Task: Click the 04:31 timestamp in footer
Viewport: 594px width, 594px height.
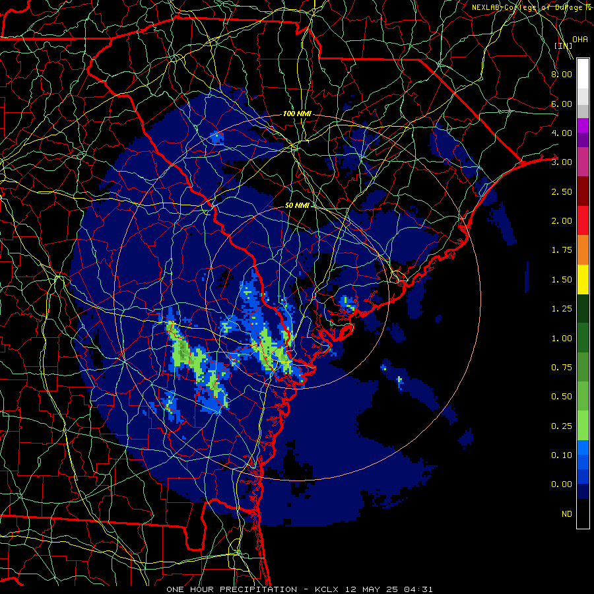Action: click(x=418, y=589)
